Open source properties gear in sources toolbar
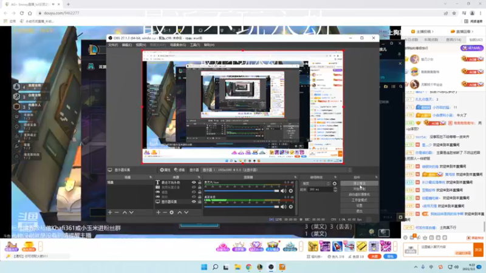The width and height of the screenshot is (486, 273). (x=172, y=212)
